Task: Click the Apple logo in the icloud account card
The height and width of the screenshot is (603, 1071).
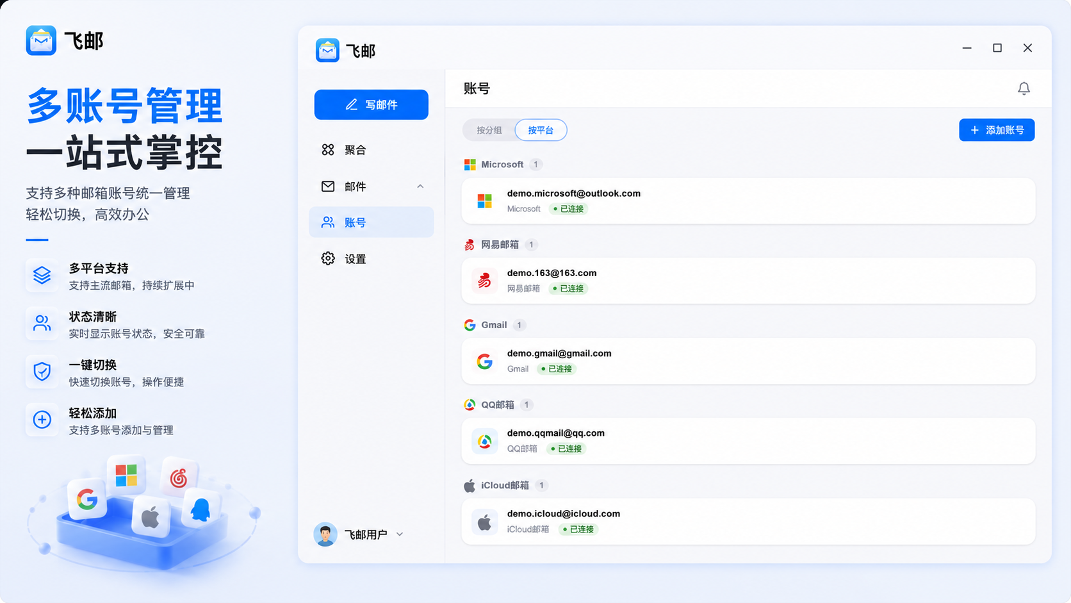Action: pyautogui.click(x=485, y=522)
